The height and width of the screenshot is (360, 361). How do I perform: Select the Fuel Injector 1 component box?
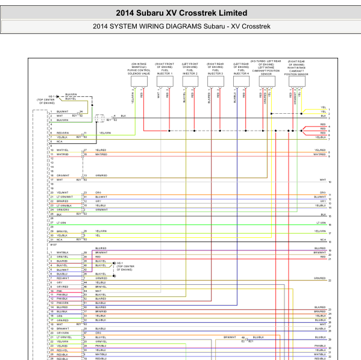pyautogui.click(x=165, y=81)
